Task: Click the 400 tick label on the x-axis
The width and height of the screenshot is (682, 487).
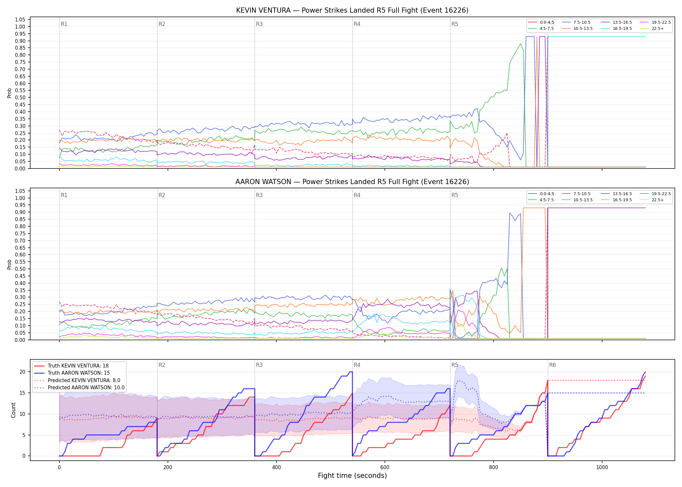Action: [x=276, y=468]
